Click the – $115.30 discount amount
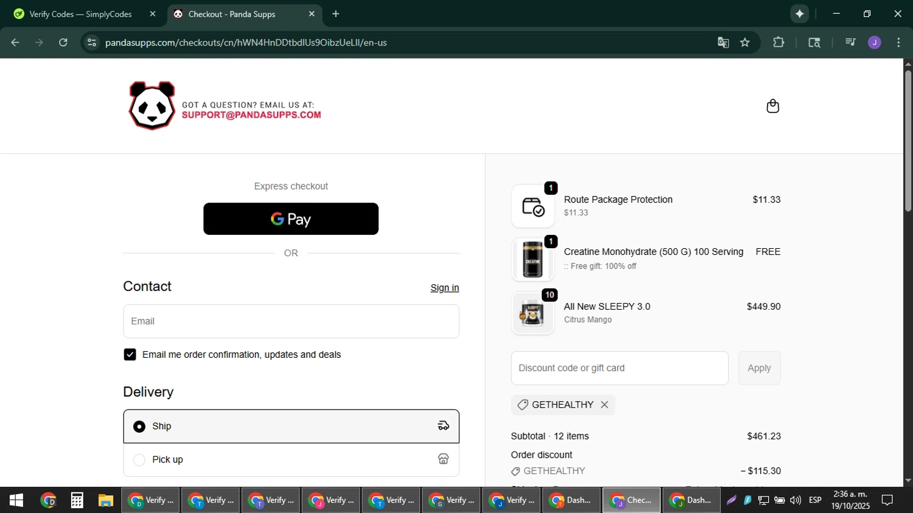 (760, 471)
